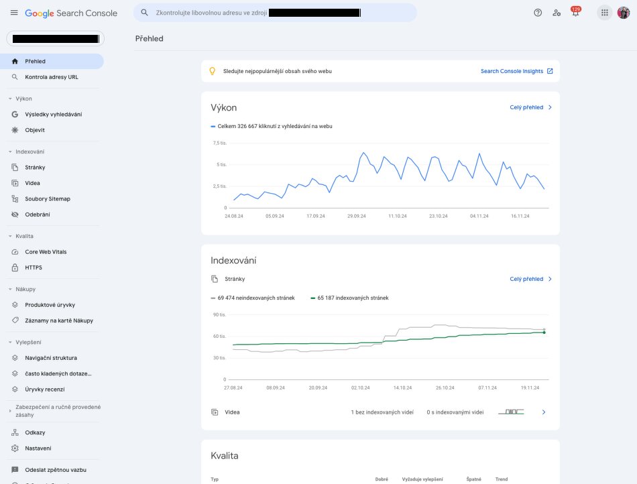The height and width of the screenshot is (484, 637).
Task: Open the notifications bell
Action: (575, 13)
